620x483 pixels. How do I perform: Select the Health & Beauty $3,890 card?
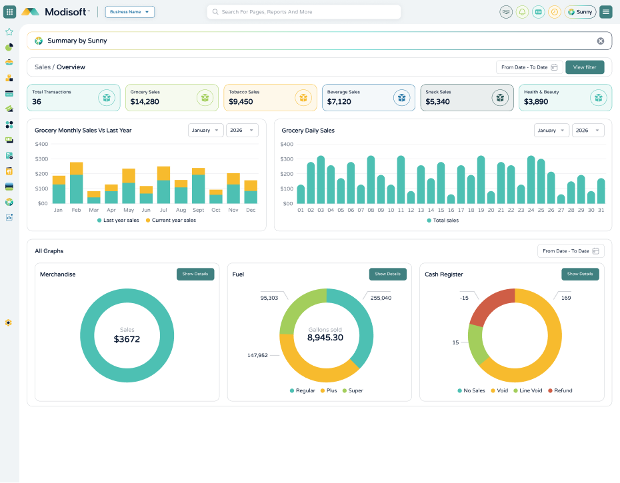point(565,98)
